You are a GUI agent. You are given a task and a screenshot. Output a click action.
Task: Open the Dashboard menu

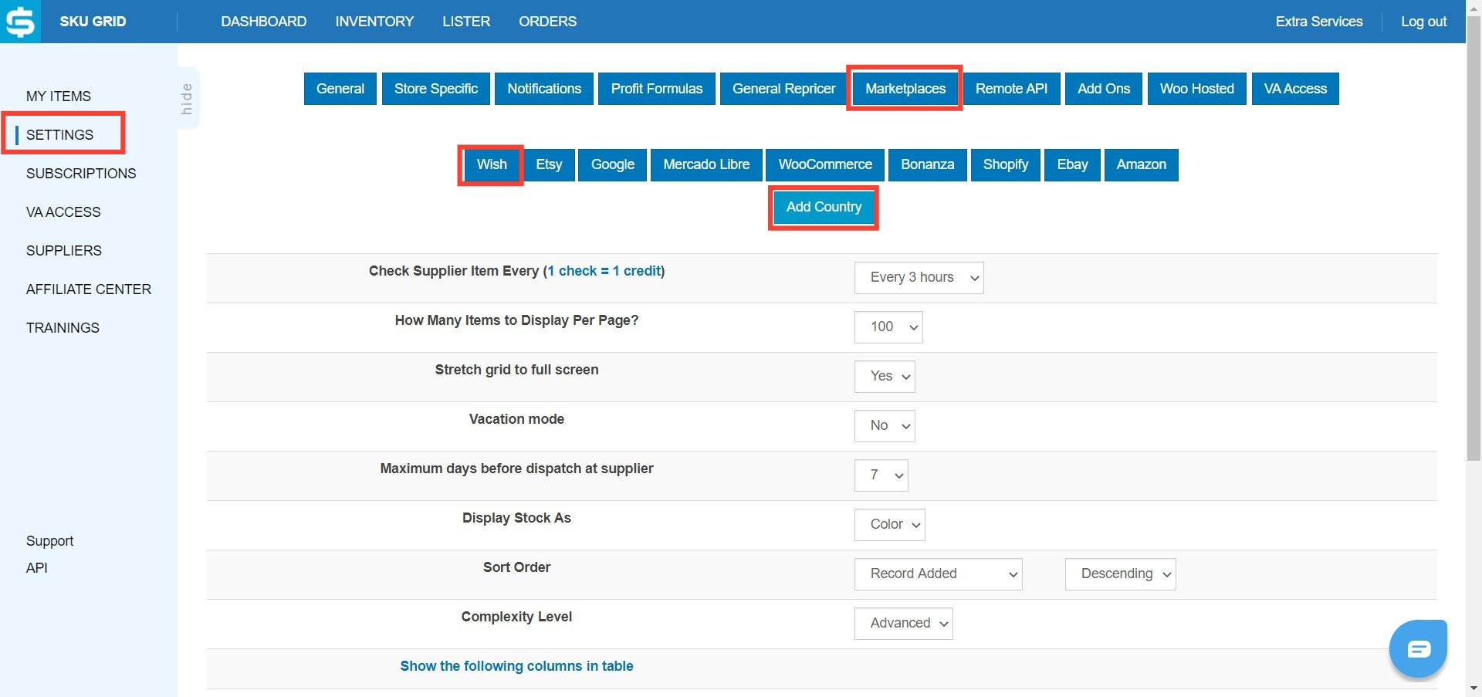tap(264, 22)
